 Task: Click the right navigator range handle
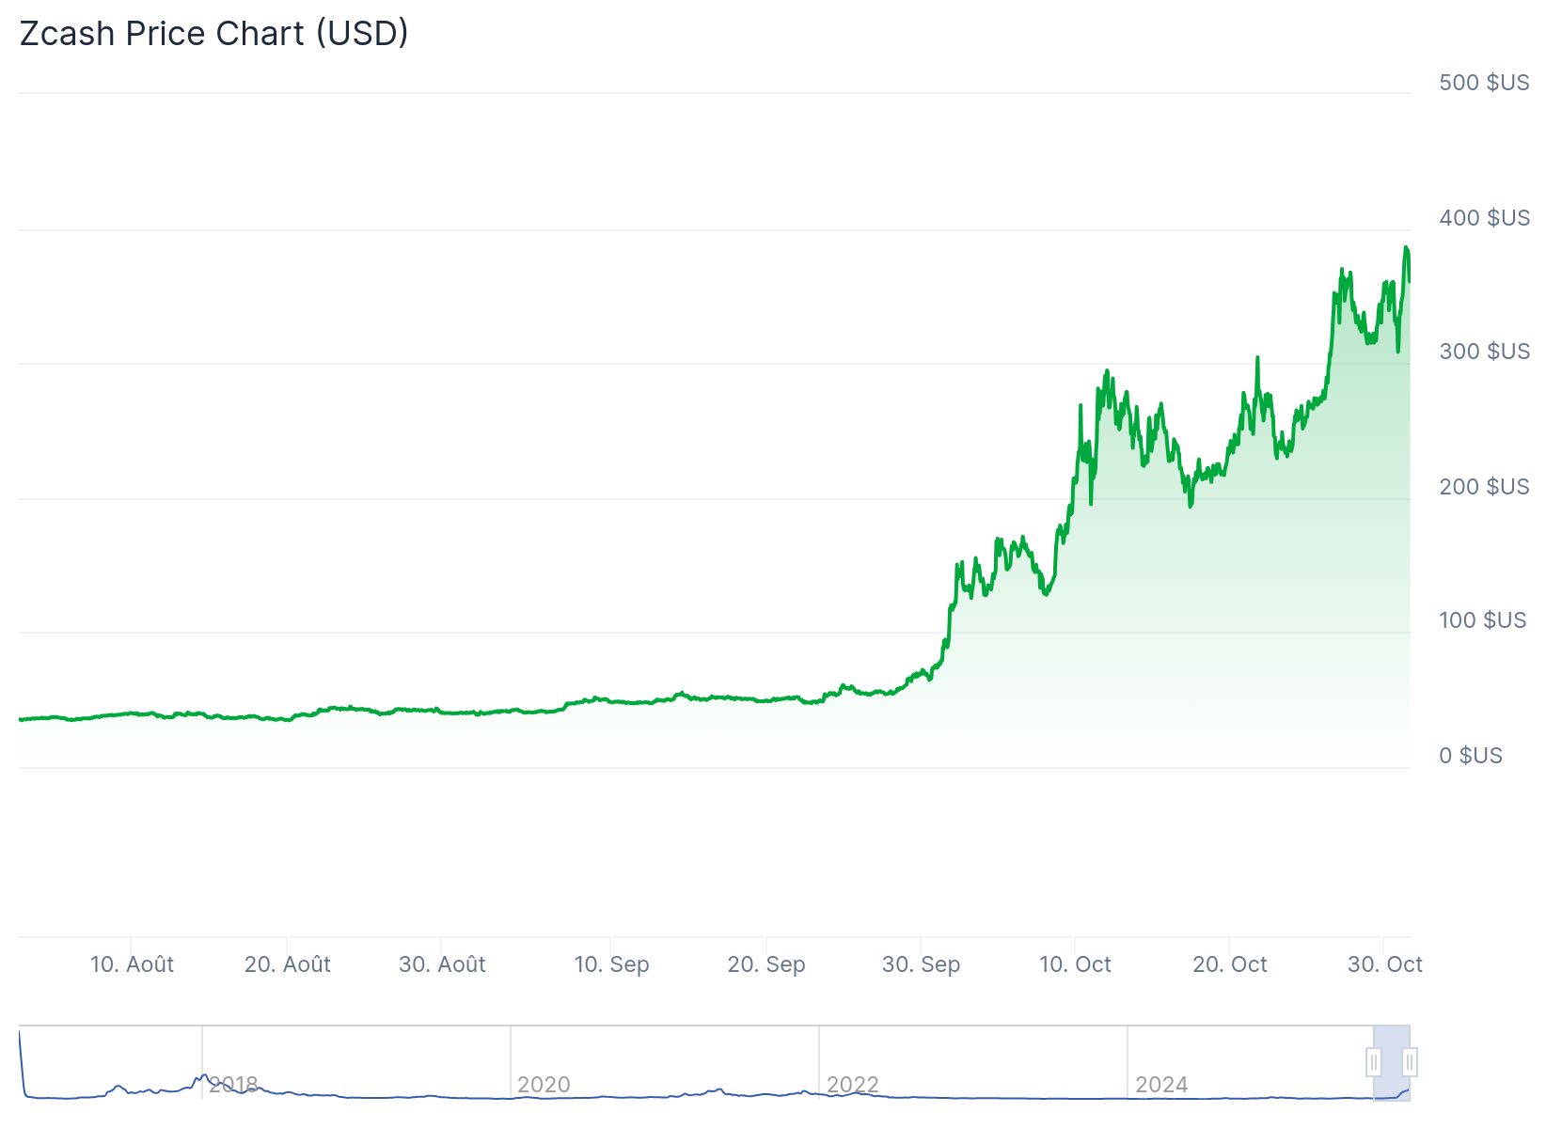(1409, 1063)
